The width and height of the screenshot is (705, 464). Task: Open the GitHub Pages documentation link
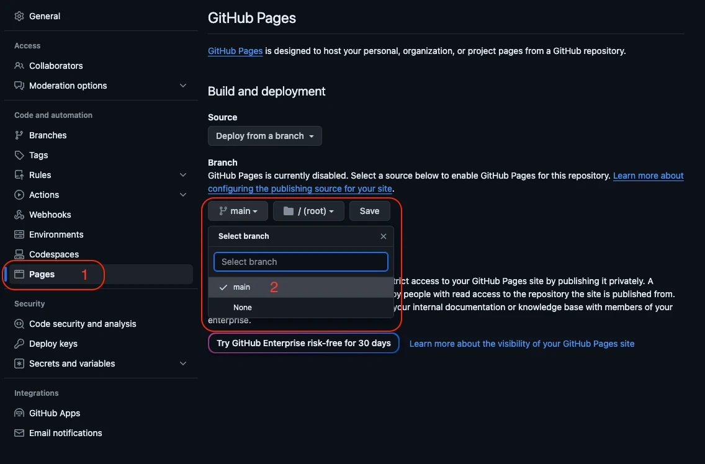(x=235, y=51)
